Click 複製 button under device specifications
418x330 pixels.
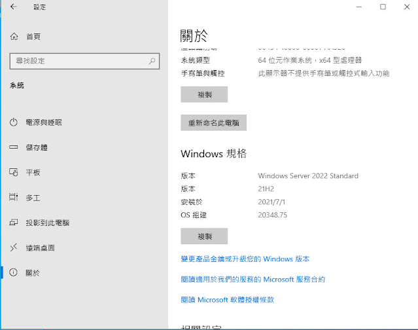point(204,94)
